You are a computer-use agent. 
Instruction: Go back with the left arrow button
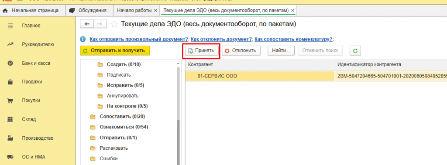[x=87, y=24]
